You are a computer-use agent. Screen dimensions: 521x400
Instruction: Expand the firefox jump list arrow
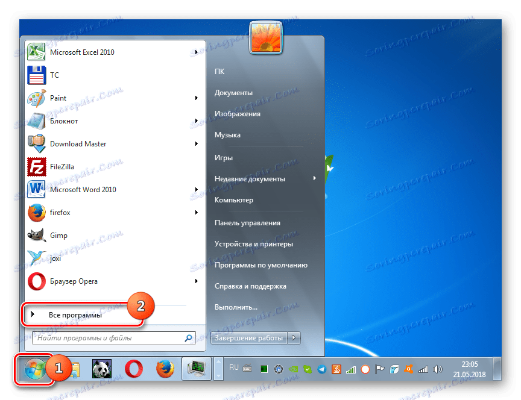pos(197,213)
